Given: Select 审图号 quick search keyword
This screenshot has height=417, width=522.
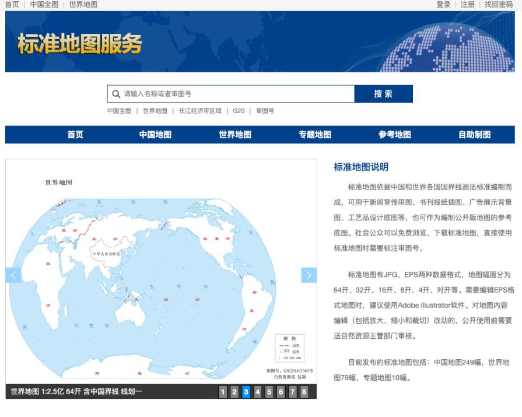Looking at the screenshot, I should click(265, 111).
